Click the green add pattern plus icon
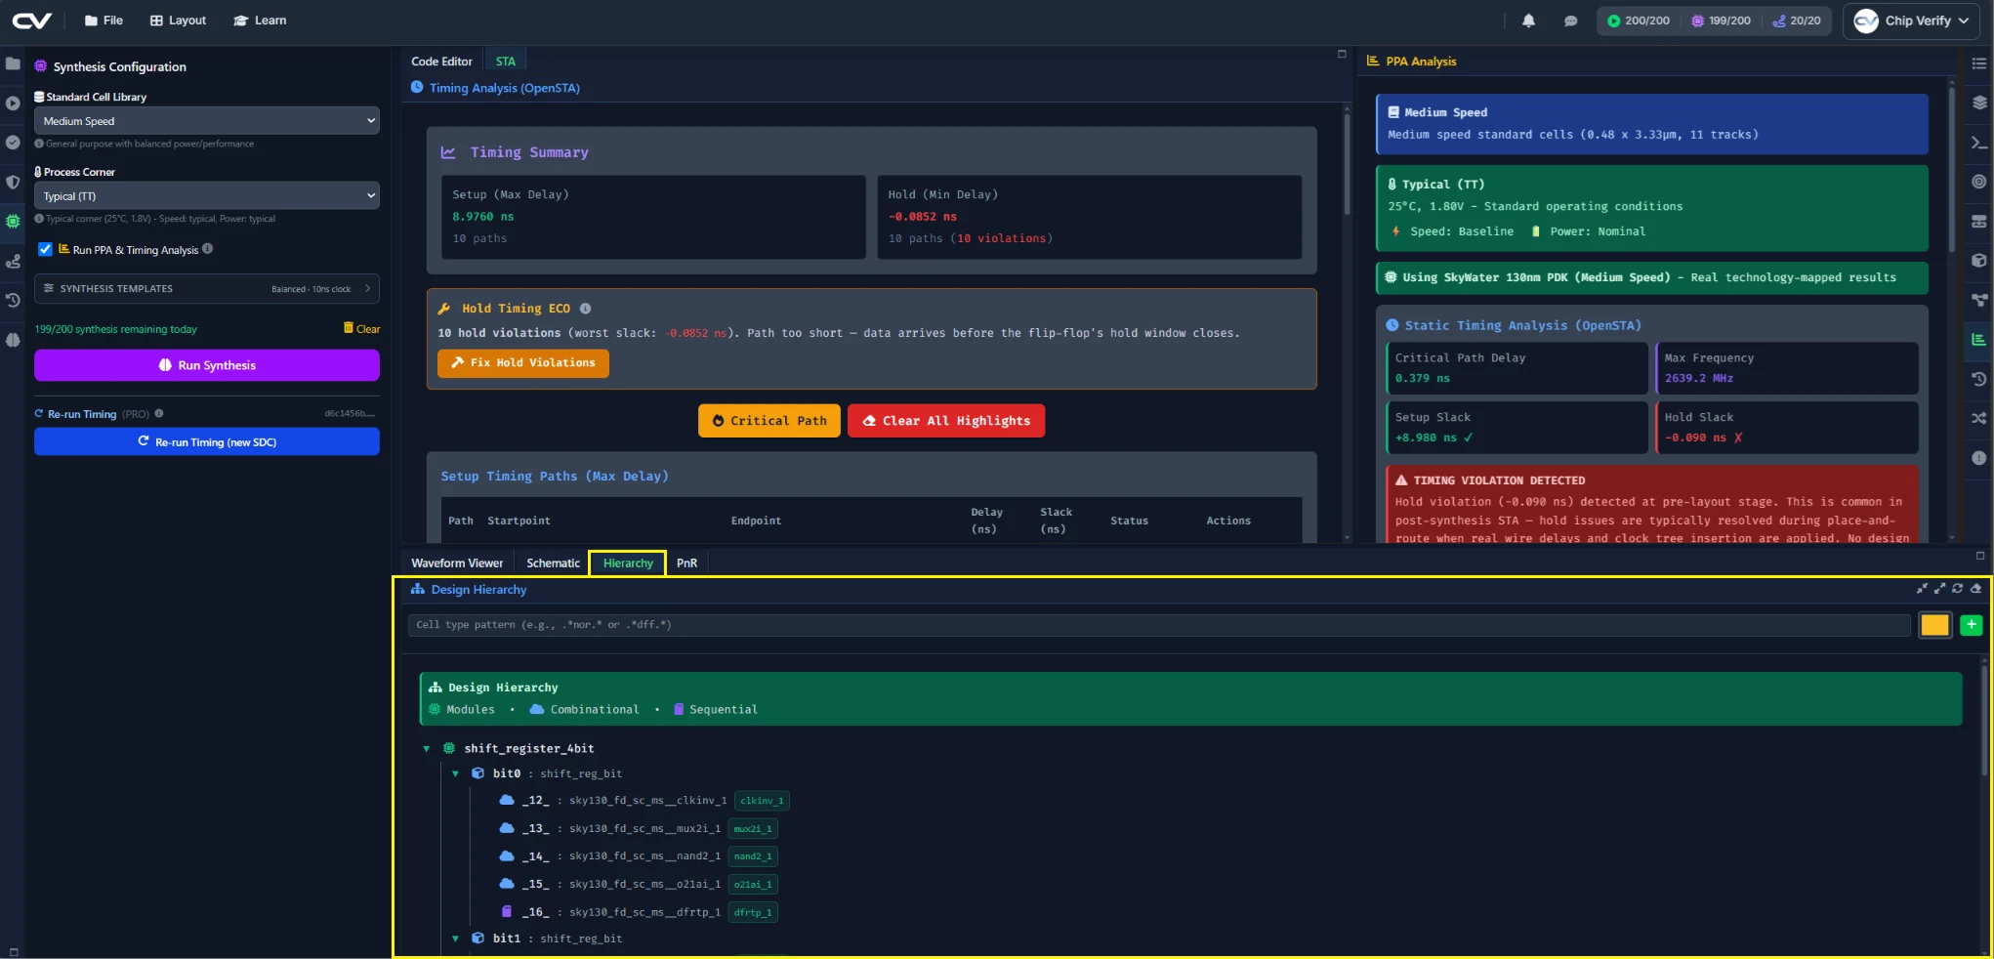This screenshot has height=959, width=1994. tap(1972, 625)
